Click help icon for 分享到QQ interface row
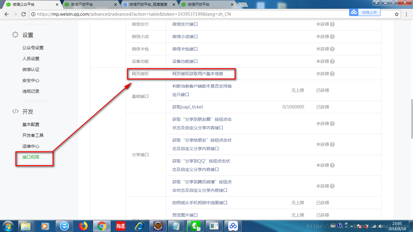The height and width of the screenshot is (232, 413). pos(332,165)
